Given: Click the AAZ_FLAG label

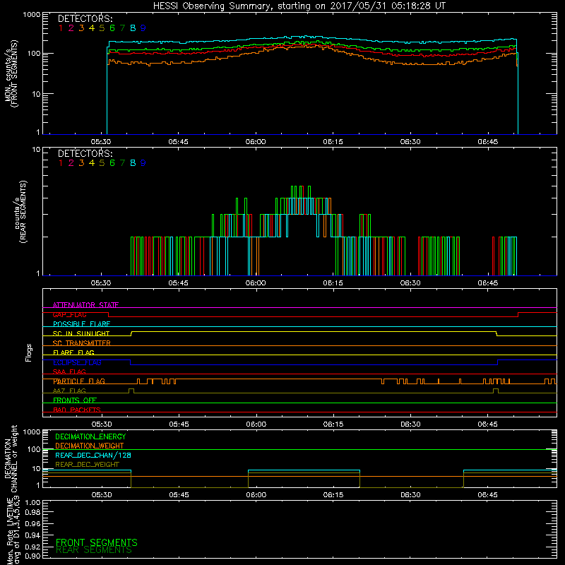Looking at the screenshot, I should 69,391.
